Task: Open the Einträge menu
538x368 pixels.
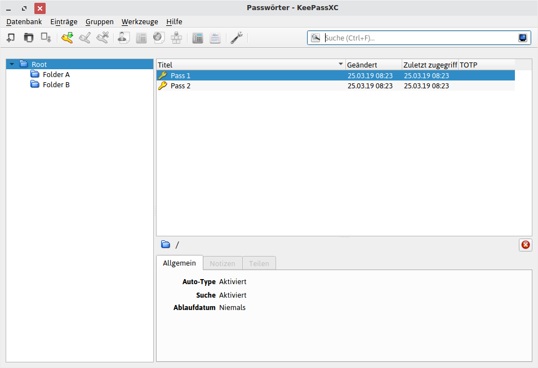Action: (x=64, y=21)
